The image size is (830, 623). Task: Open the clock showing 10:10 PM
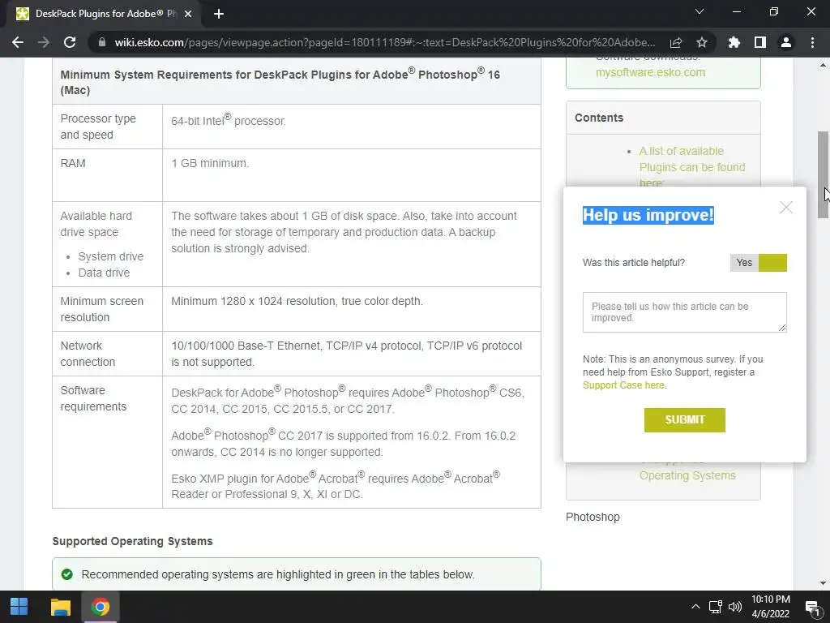(771, 607)
